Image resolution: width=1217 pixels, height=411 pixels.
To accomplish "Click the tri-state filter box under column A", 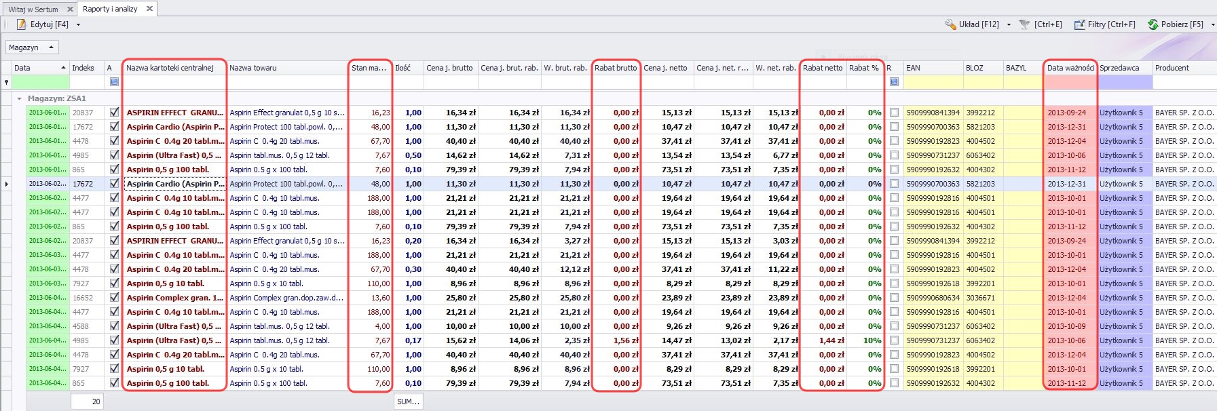I will [114, 82].
